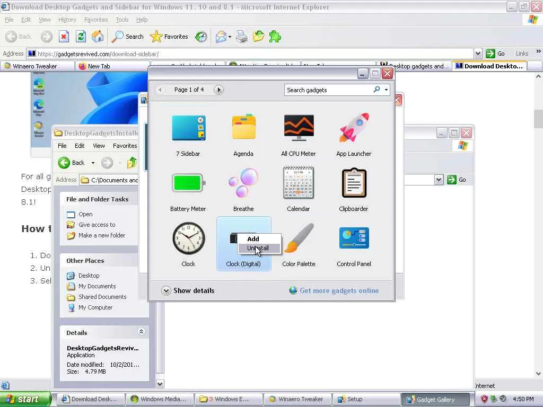
Task: Click Add in the context menu
Action: (253, 239)
